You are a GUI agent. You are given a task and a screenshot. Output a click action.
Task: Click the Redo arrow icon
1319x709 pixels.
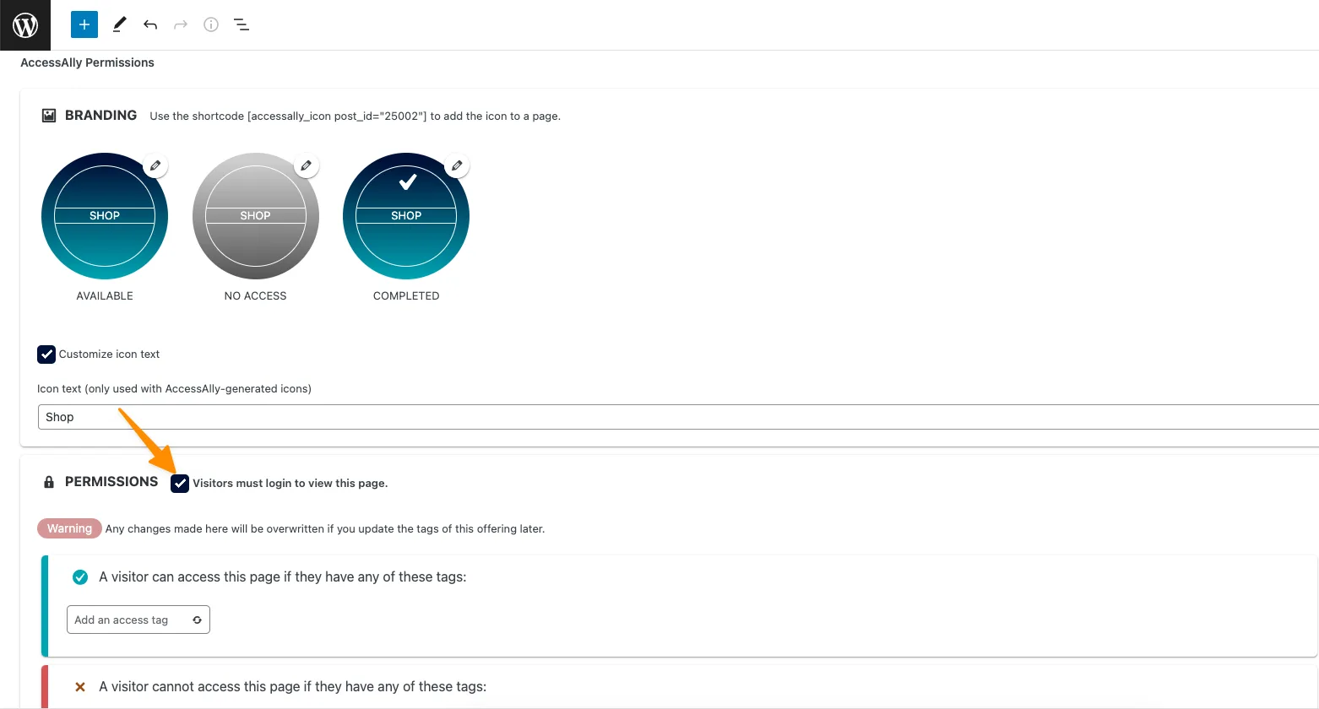[x=181, y=24]
